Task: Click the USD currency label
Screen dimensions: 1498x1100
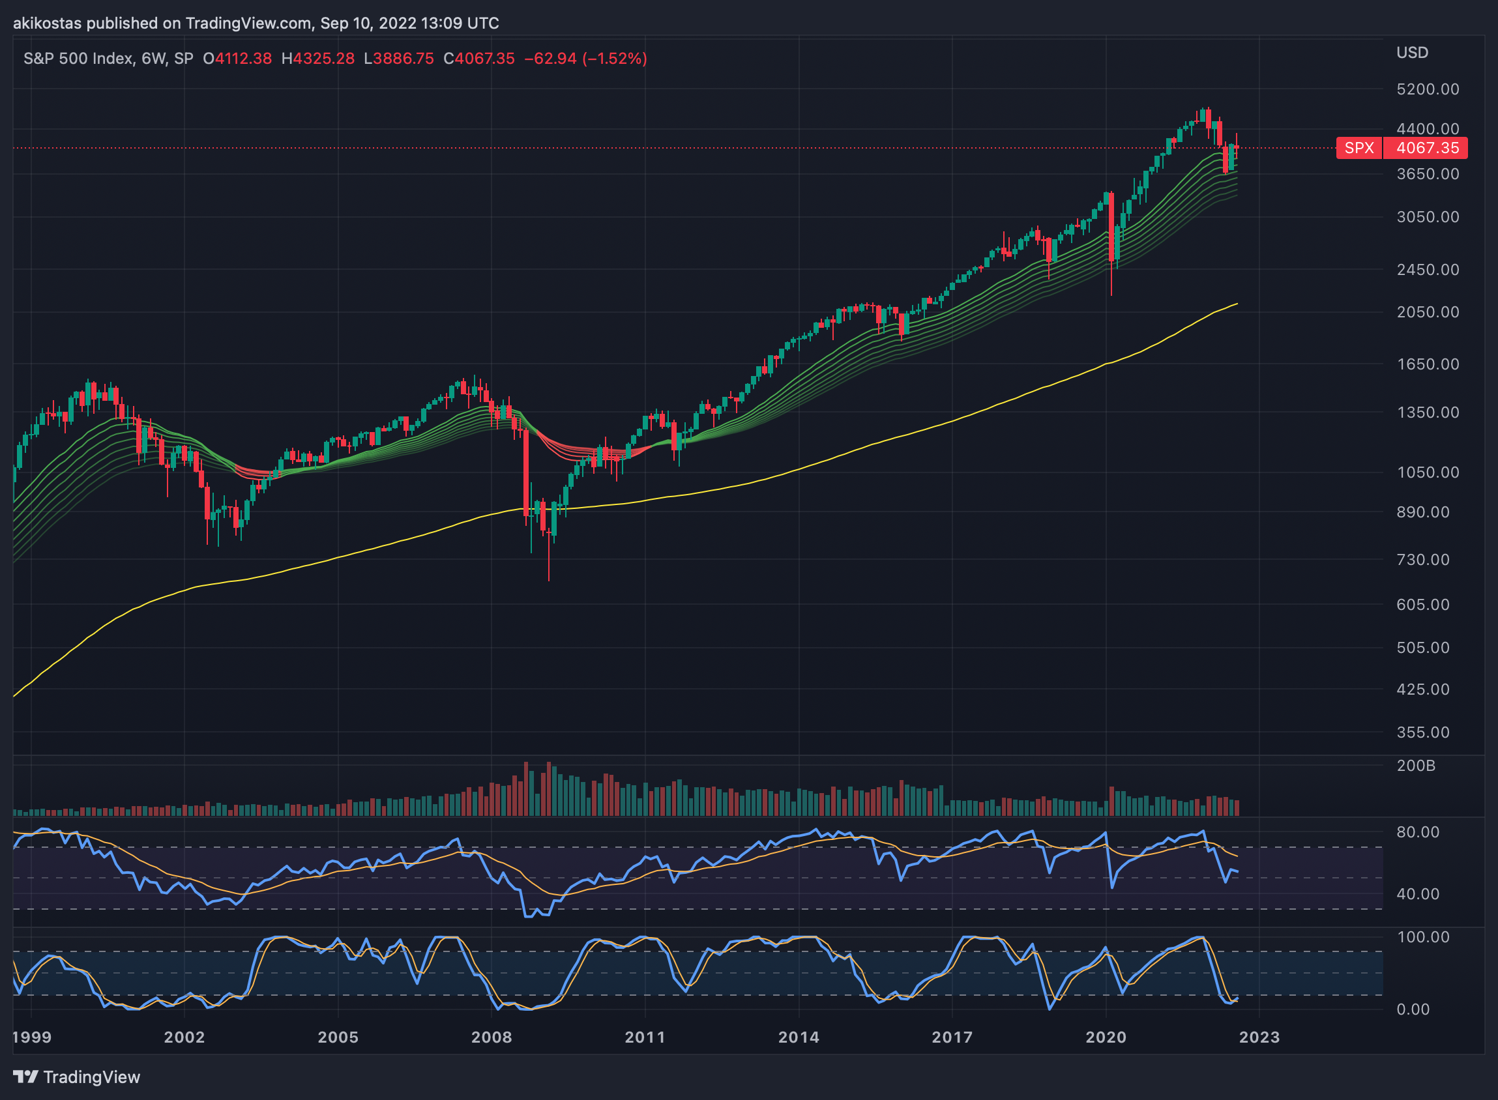Action: pyautogui.click(x=1412, y=53)
